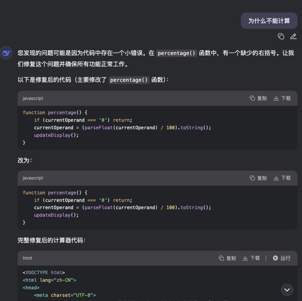Click the DOCTYPE html line in code
This screenshot has width=302, height=301.
click(x=44, y=272)
